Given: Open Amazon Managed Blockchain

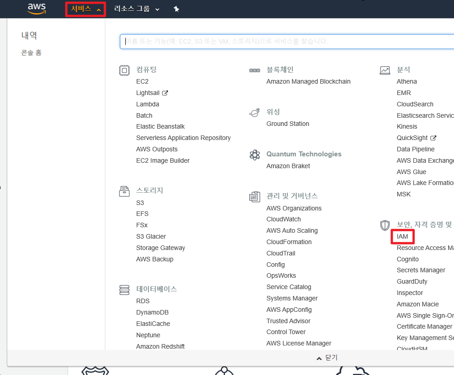Looking at the screenshot, I should [x=308, y=81].
